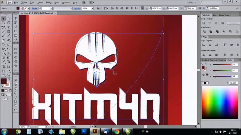This screenshot has width=241, height=135.
Task: Switch to the Image Trace tab
Action: pyautogui.click(x=224, y=15)
